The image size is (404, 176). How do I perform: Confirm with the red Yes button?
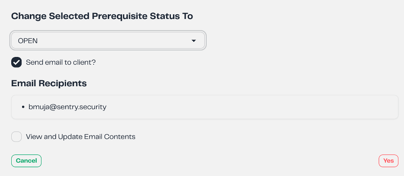click(388, 160)
